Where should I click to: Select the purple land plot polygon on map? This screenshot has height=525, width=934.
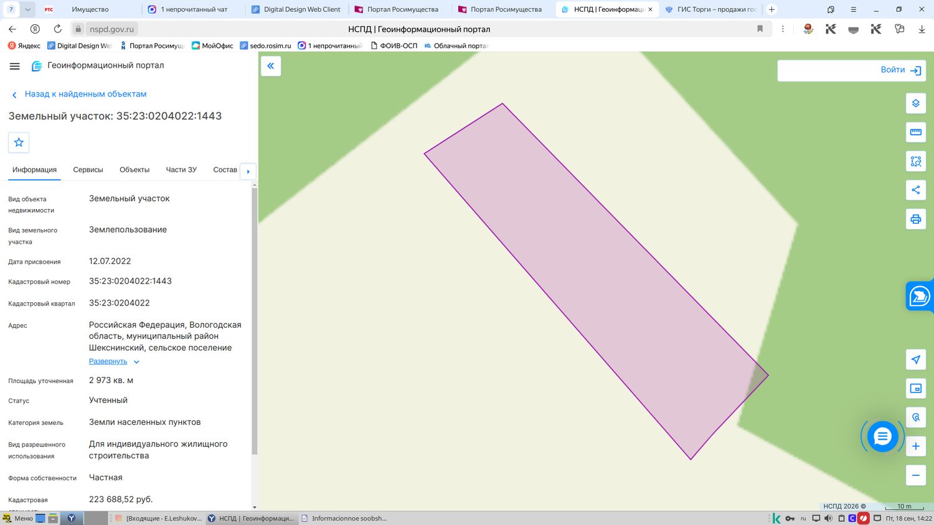tap(596, 281)
